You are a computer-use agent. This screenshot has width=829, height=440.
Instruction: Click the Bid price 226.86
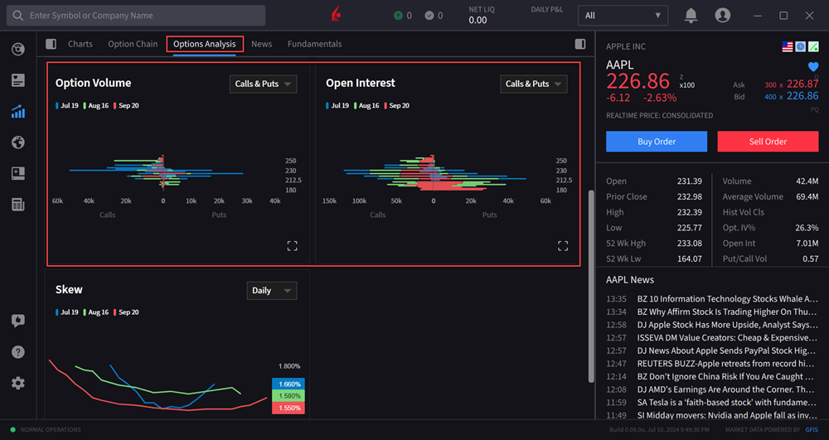pos(802,96)
